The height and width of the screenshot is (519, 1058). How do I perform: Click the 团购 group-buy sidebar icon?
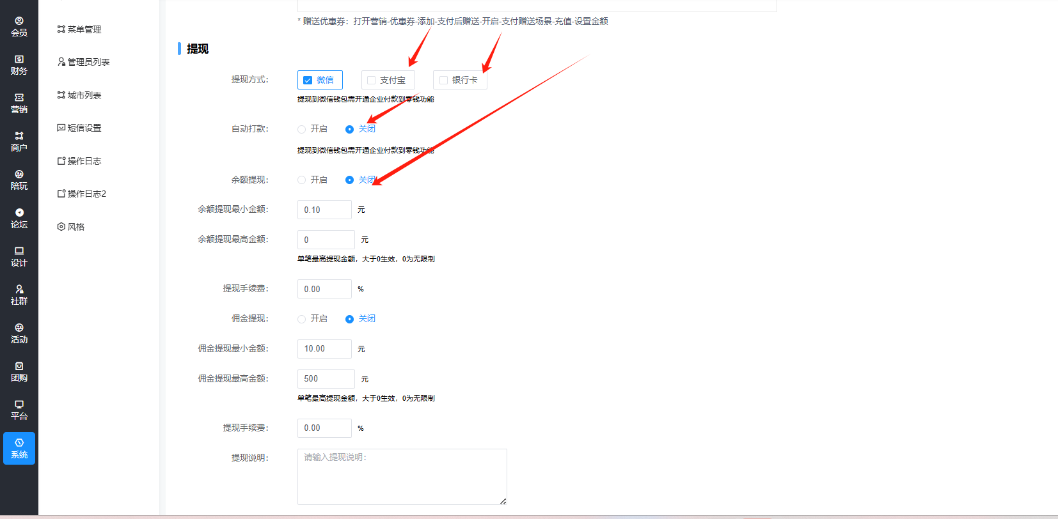click(19, 371)
